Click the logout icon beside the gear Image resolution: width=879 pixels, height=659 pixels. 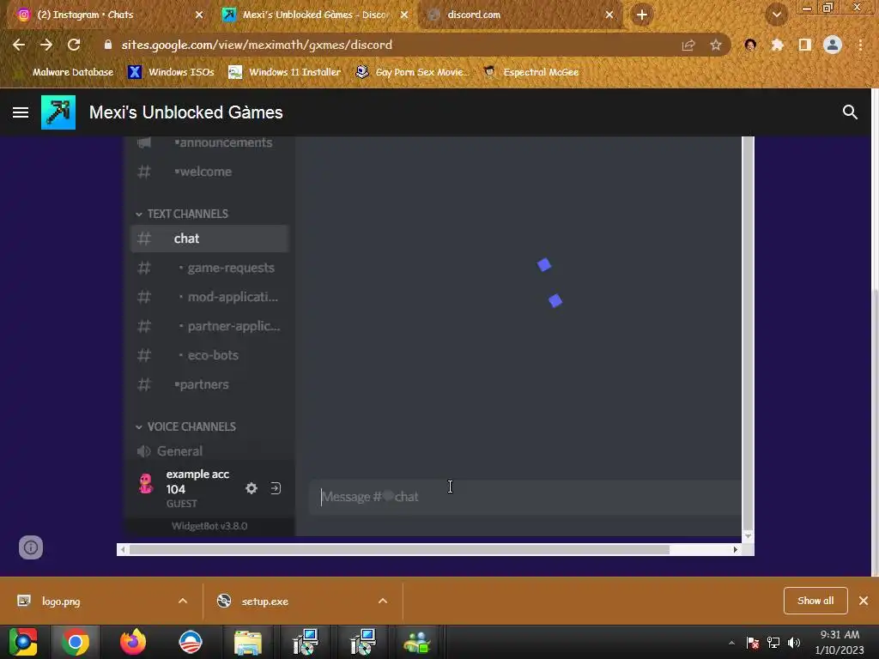click(276, 488)
